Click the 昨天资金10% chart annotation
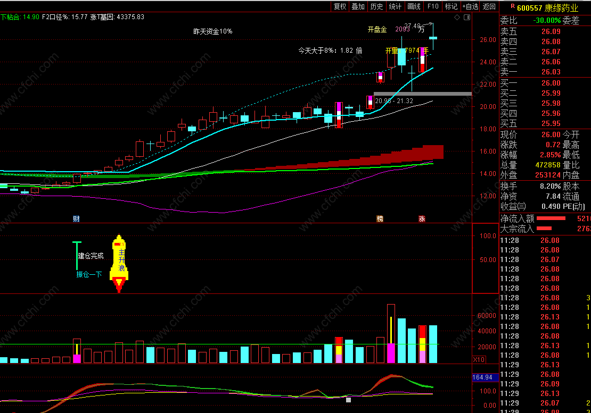This screenshot has height=413, width=591. (x=212, y=31)
